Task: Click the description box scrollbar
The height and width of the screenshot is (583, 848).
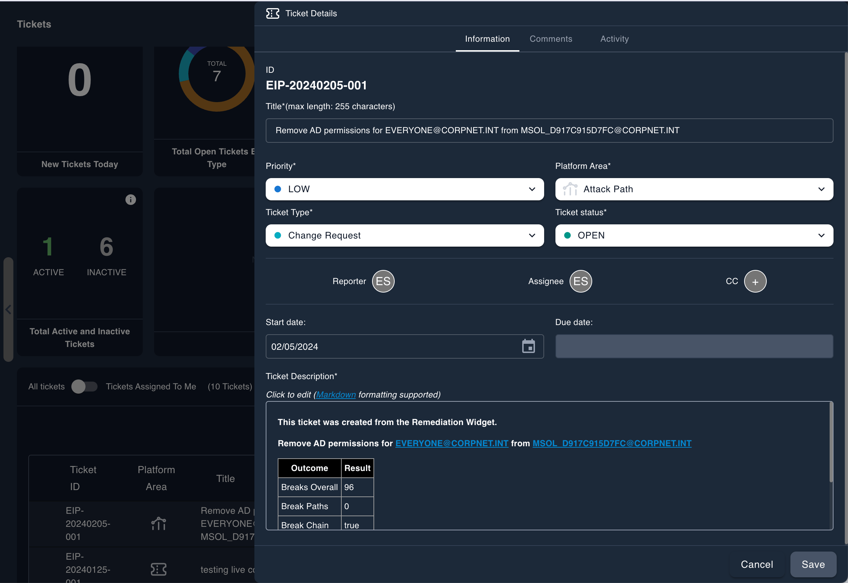Action: point(831,442)
